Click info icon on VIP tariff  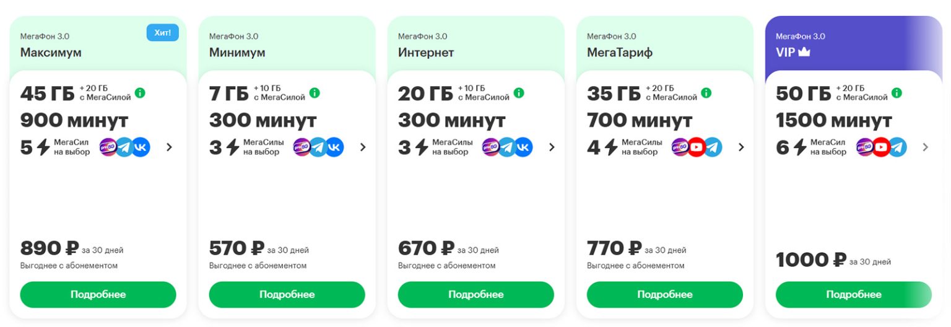[x=897, y=93]
